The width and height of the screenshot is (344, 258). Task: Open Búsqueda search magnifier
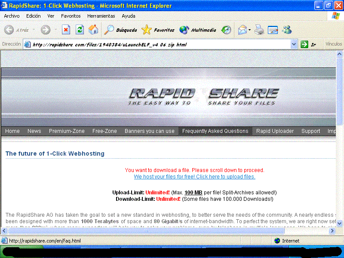point(120,30)
